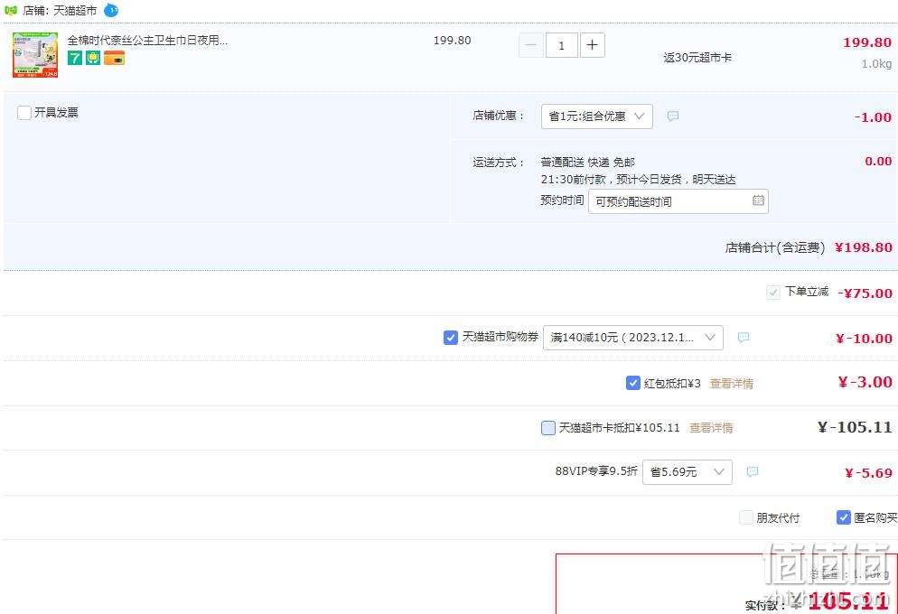Open the product thumbnail image
This screenshot has width=898, height=614.
point(35,55)
